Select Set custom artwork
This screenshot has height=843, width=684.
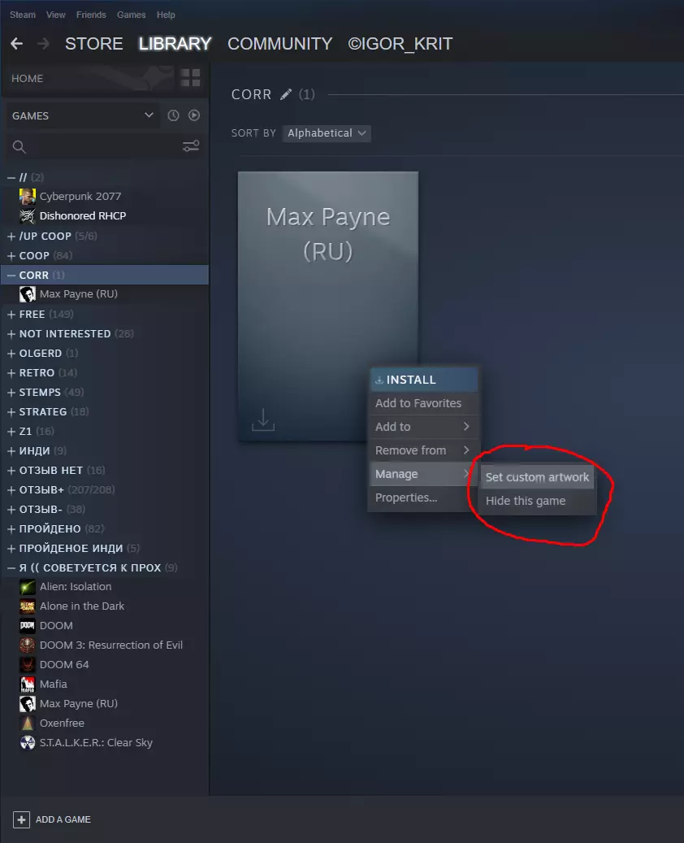tap(537, 477)
